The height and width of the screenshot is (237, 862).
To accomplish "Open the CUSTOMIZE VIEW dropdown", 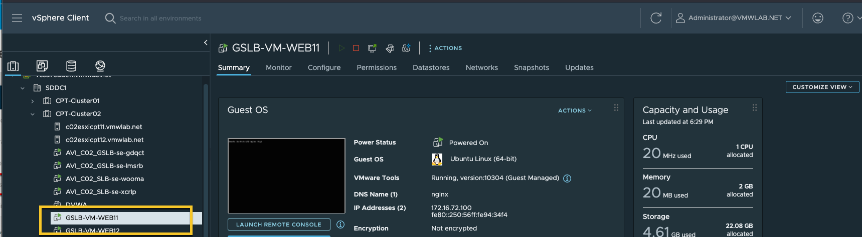I will pos(822,87).
